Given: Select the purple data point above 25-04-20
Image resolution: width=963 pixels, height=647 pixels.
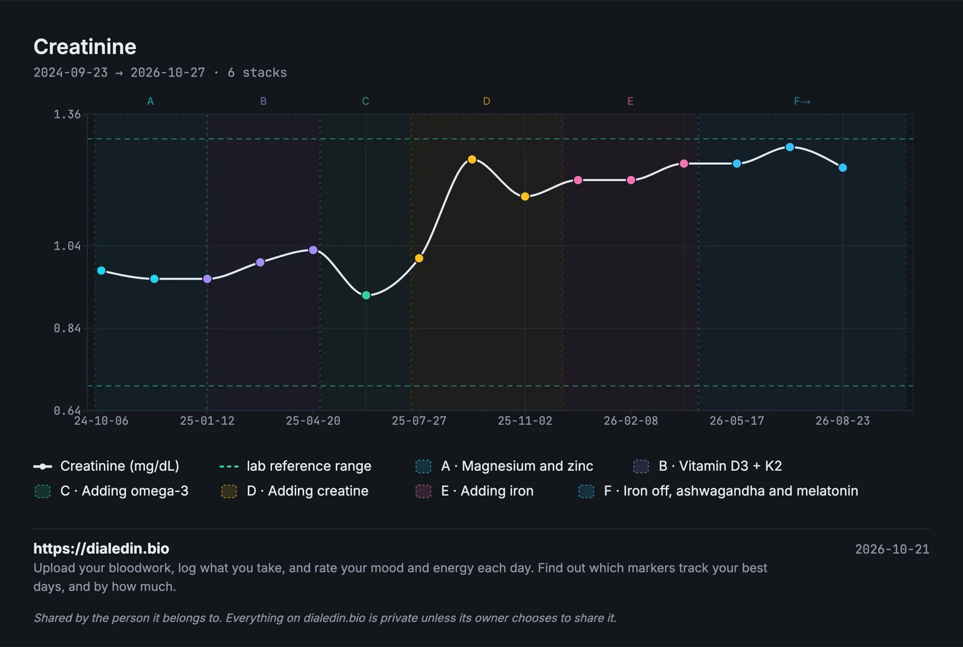Looking at the screenshot, I should pos(313,250).
